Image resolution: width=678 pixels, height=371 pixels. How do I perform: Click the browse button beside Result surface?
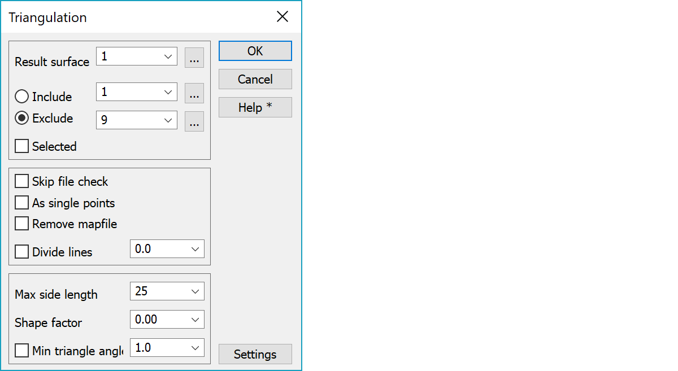(194, 58)
